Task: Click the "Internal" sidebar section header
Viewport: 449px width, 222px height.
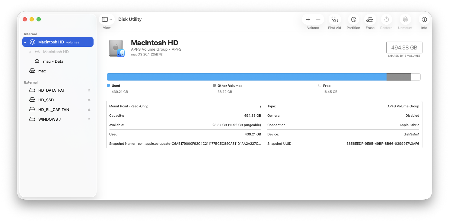Action: click(30, 34)
